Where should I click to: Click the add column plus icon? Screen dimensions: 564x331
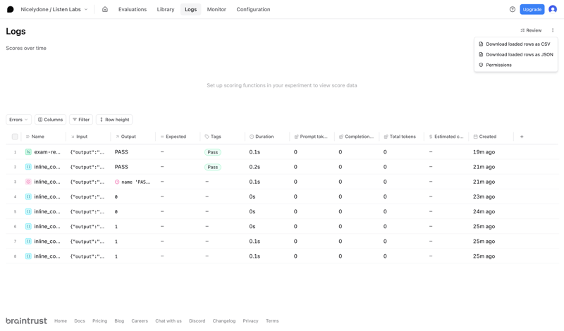click(522, 137)
